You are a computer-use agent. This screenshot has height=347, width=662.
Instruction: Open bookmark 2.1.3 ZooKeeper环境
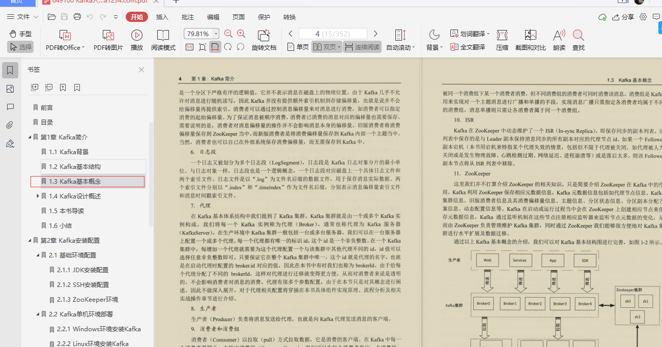88,299
